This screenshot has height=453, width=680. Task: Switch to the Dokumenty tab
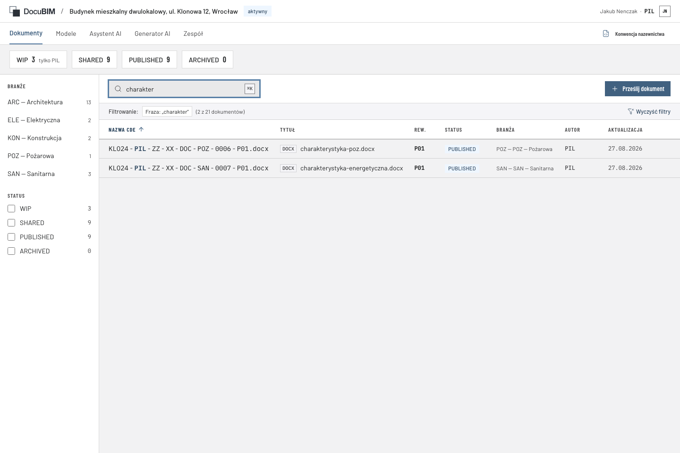click(26, 34)
